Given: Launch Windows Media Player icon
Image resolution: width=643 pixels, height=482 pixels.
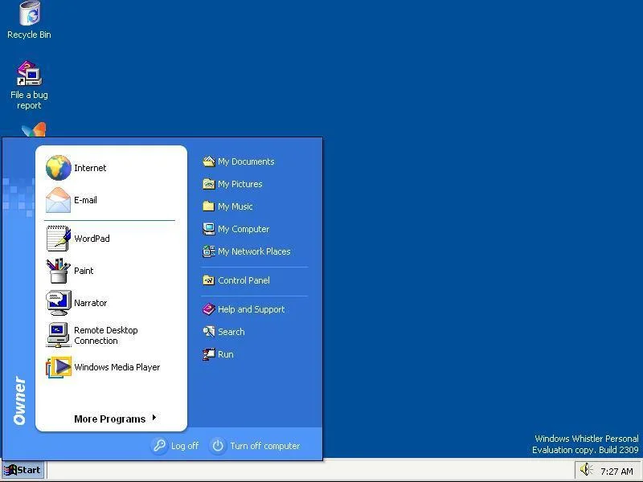Looking at the screenshot, I should [58, 367].
